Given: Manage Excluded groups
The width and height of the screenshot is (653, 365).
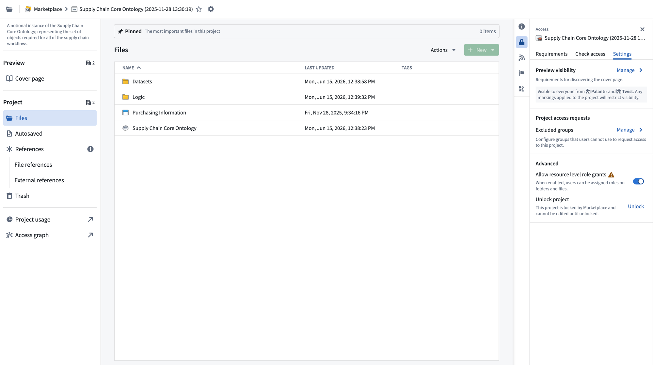Looking at the screenshot, I should (x=629, y=130).
